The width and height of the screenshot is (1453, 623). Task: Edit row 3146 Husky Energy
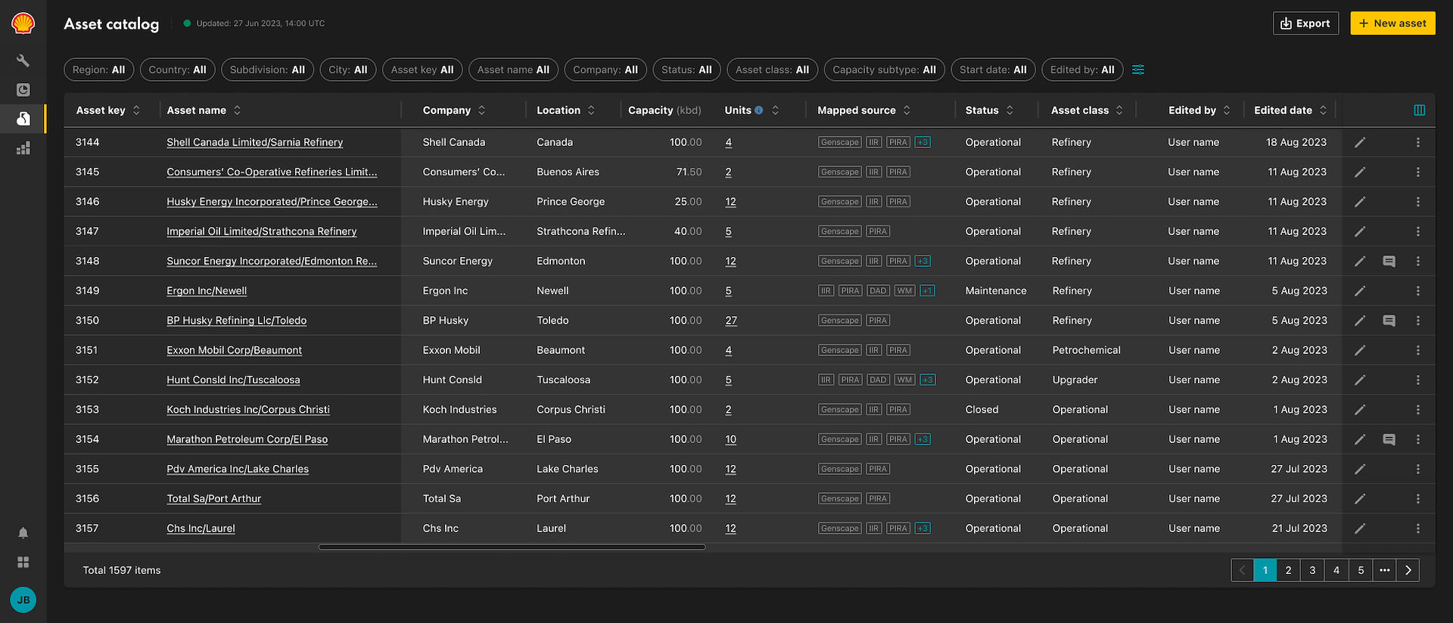tap(1360, 202)
